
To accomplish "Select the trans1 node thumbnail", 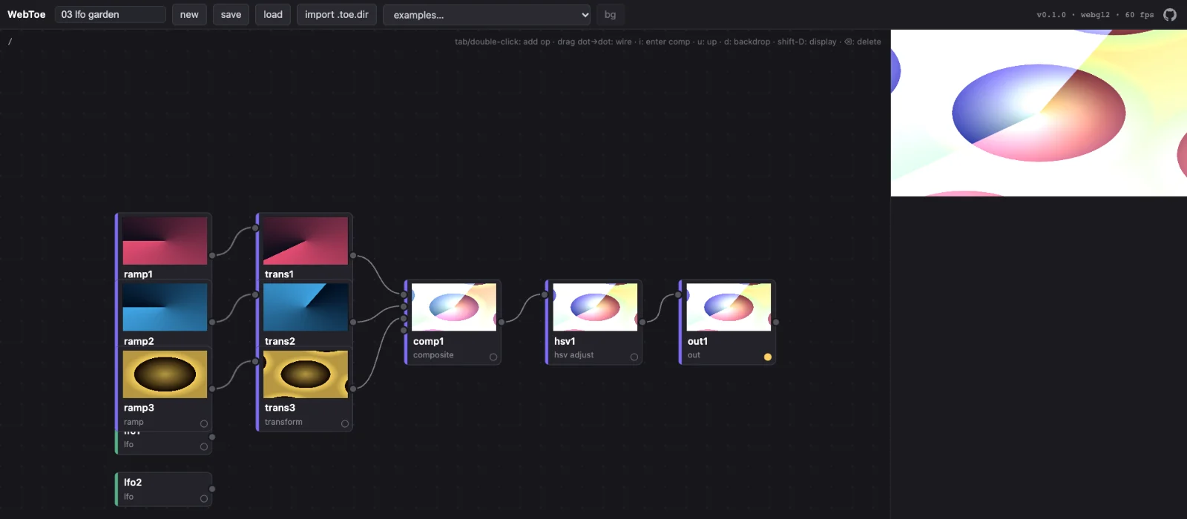I will 306,241.
